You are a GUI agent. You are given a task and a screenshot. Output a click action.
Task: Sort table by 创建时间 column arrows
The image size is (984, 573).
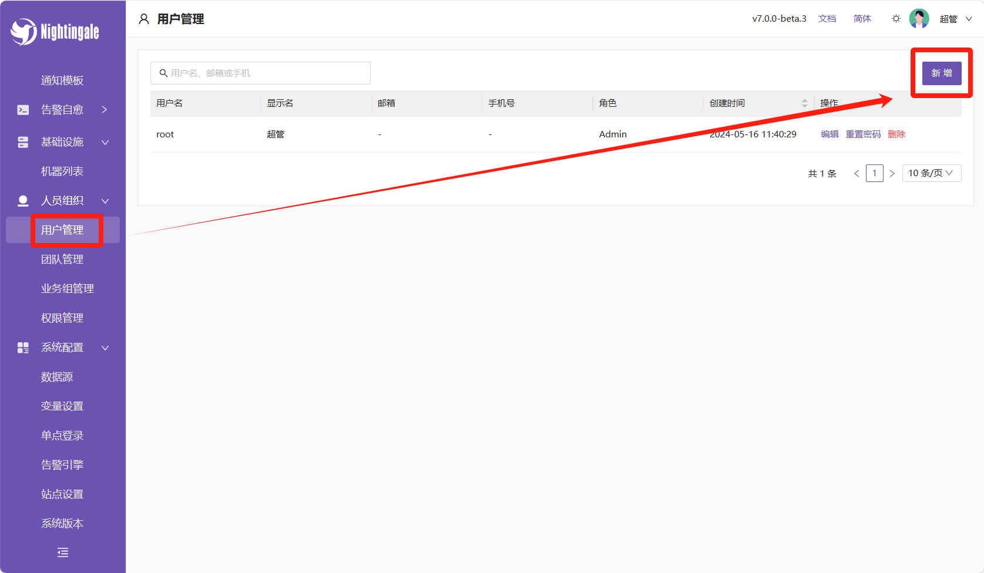click(x=804, y=103)
